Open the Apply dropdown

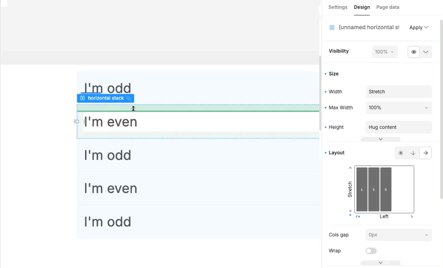(419, 27)
